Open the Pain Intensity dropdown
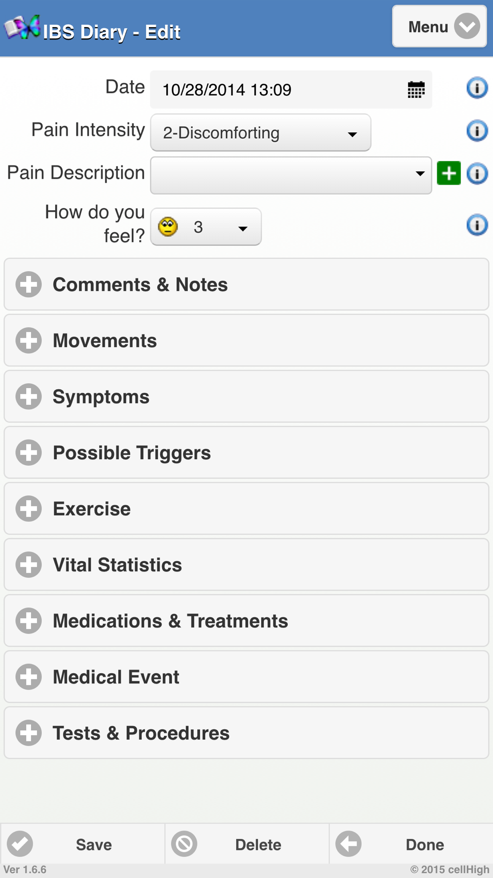The image size is (493, 878). click(x=260, y=133)
